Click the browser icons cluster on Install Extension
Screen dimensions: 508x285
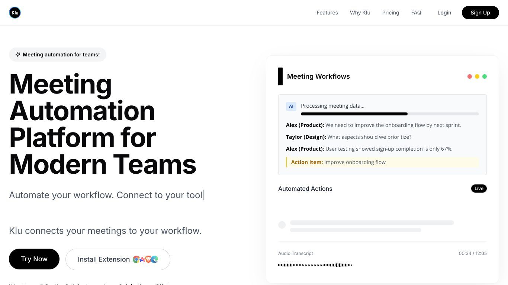pos(145,259)
